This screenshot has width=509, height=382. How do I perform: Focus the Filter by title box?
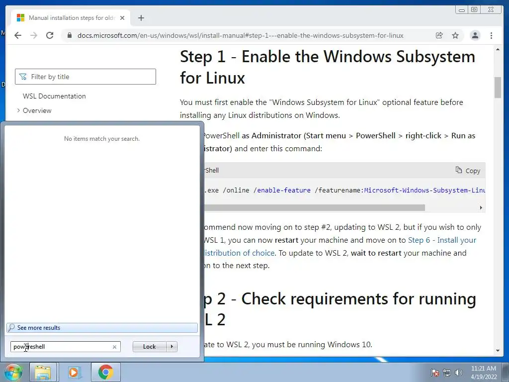(85, 77)
